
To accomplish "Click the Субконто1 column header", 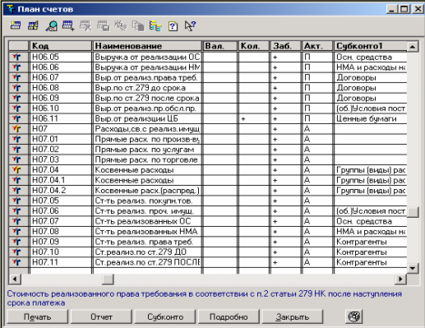I will point(371,46).
